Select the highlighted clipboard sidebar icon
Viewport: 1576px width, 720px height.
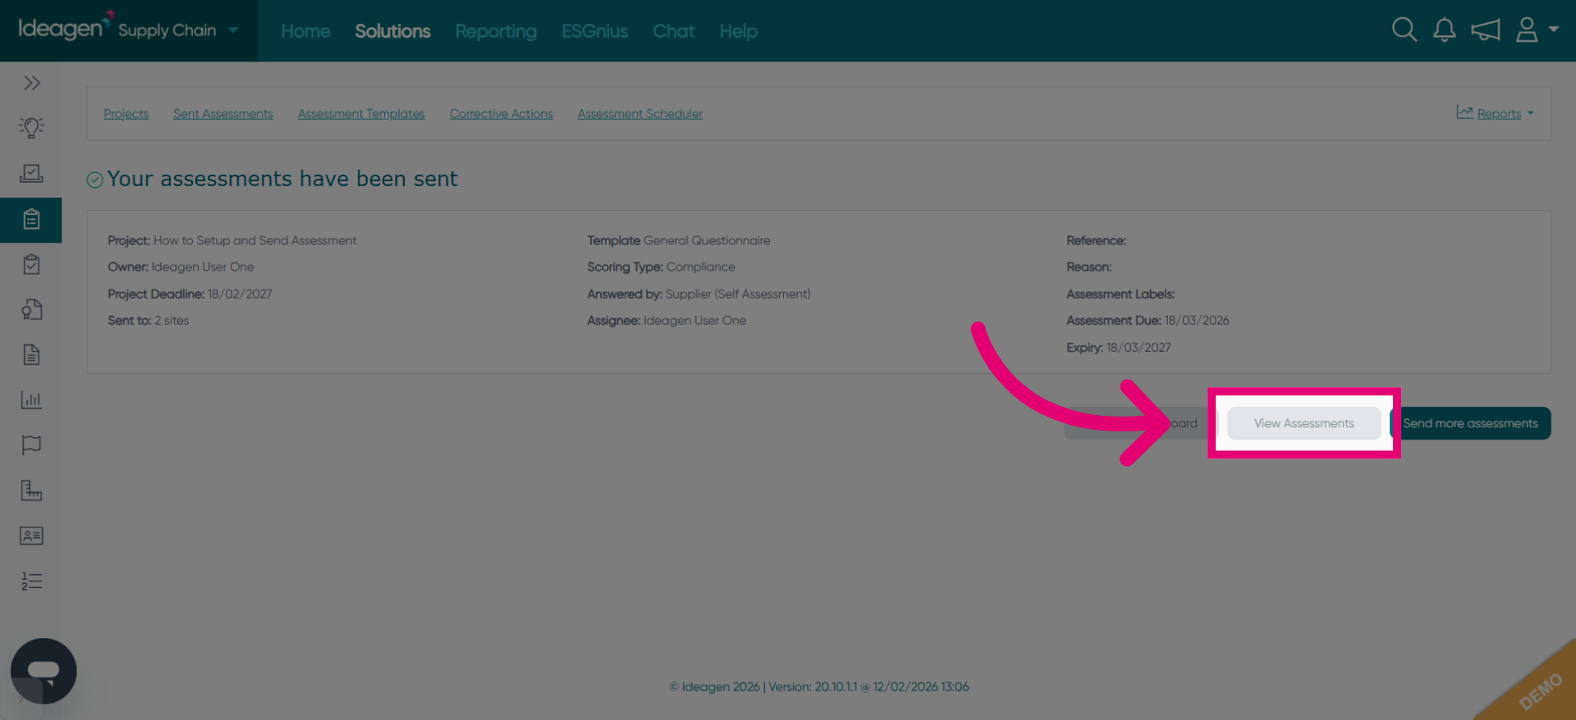(x=31, y=220)
